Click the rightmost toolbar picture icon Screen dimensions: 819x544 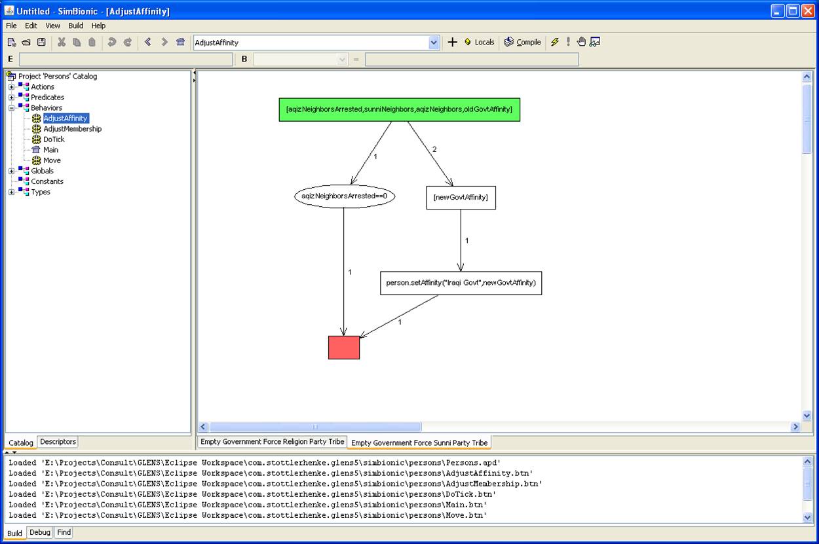595,42
